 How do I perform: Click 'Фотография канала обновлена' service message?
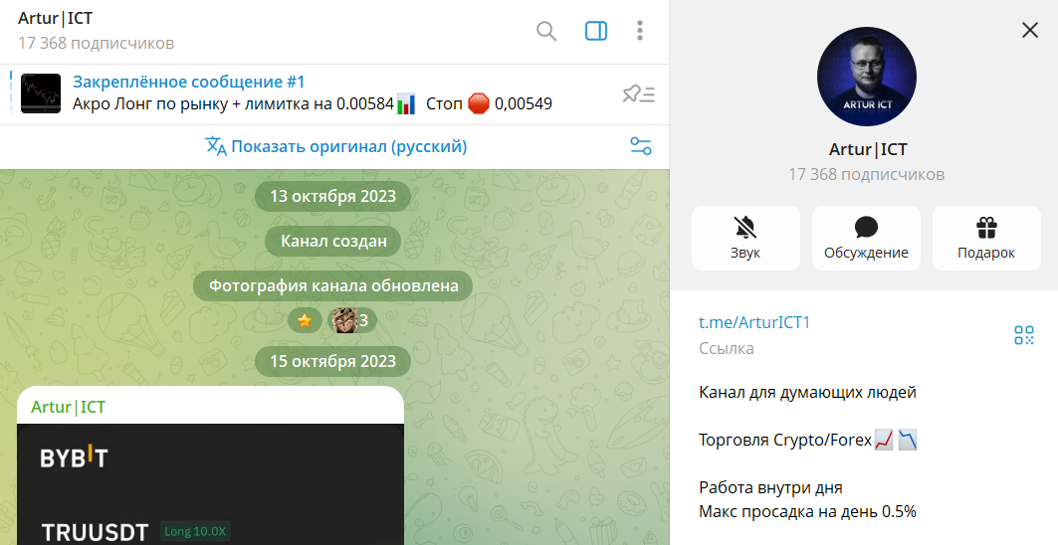coord(333,285)
